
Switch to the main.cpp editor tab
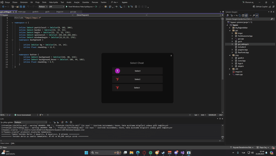(22, 12)
